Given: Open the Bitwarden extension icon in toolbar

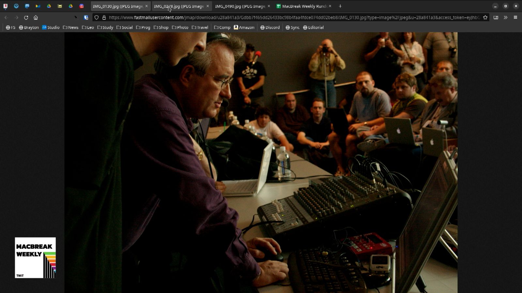Looking at the screenshot, I should (86, 18).
